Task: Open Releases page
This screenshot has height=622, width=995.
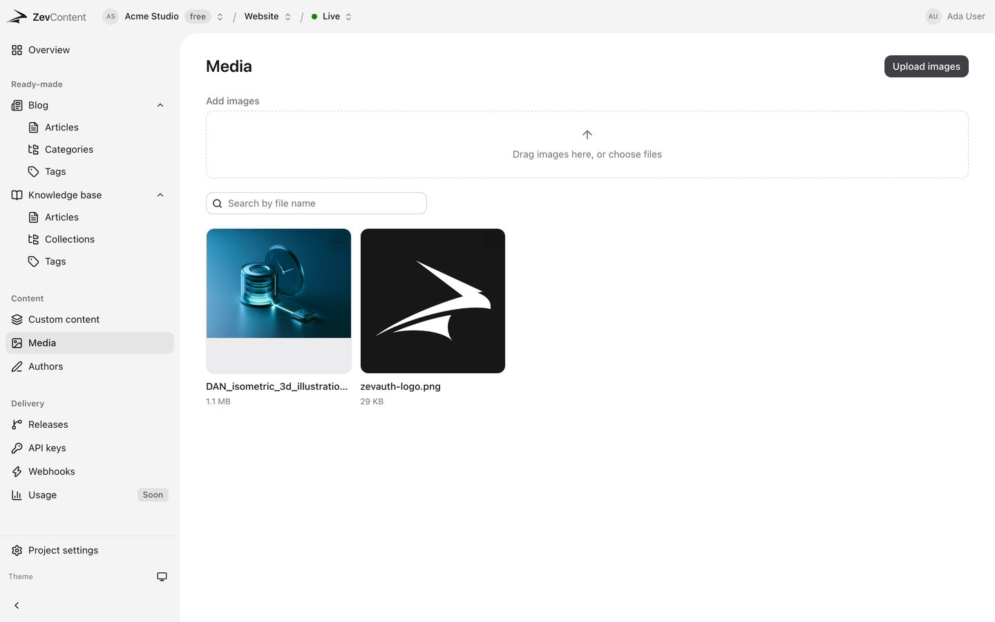Action: click(x=90, y=424)
